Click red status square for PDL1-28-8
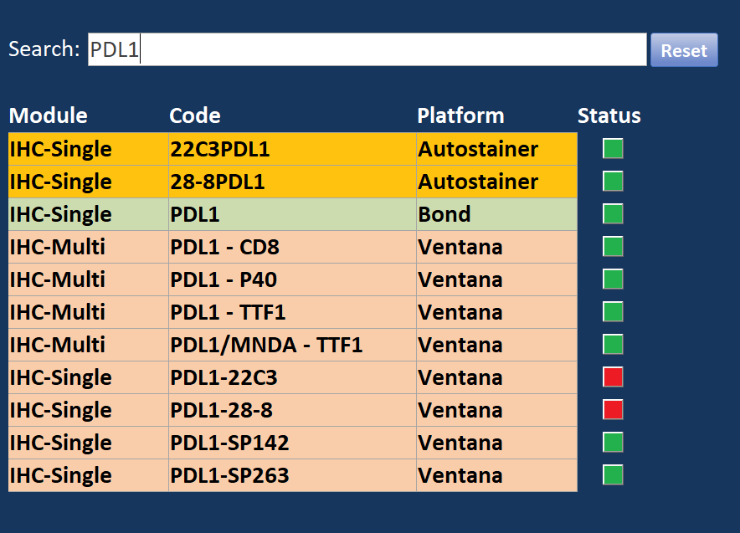The width and height of the screenshot is (740, 533). [x=613, y=410]
